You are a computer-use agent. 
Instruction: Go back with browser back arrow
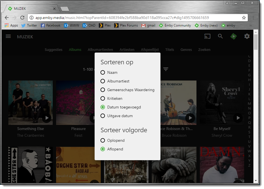7,18
